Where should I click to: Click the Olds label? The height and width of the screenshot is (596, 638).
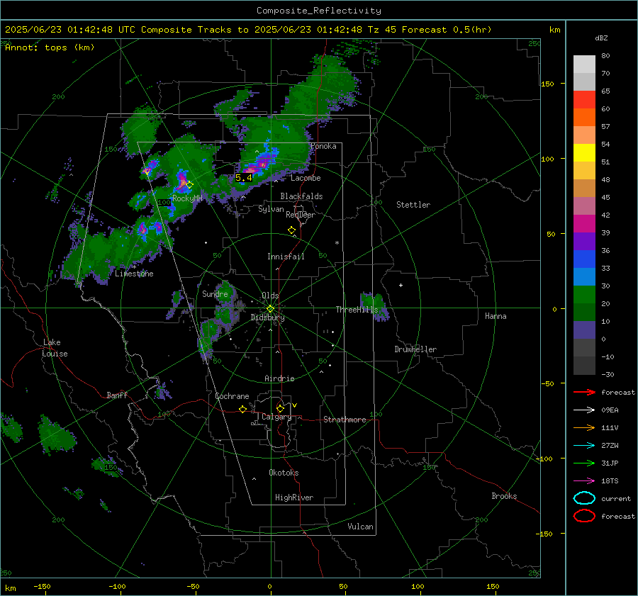click(x=270, y=296)
